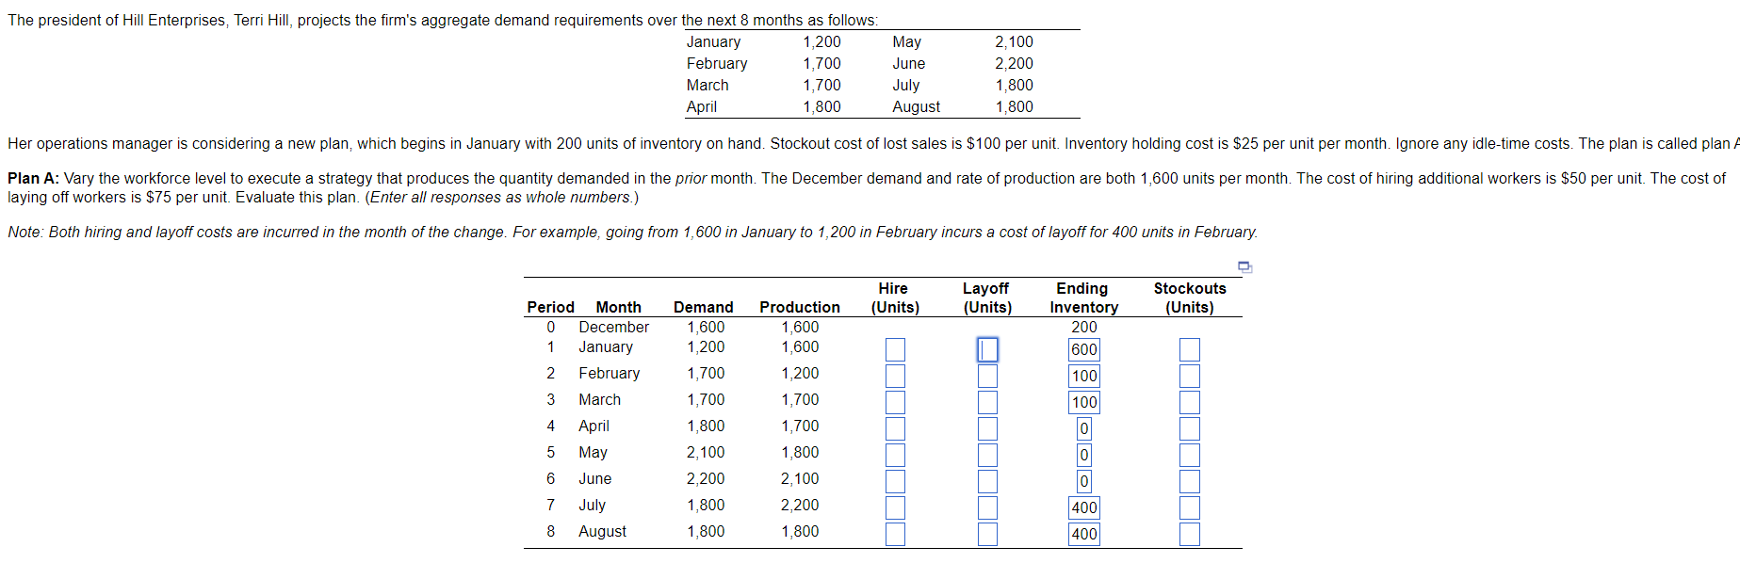This screenshot has height=563, width=1740.
Task: Click April Ending Inventory field showing 0
Action: tap(1084, 429)
